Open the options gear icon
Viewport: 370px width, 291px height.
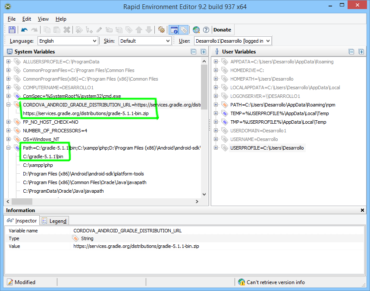click(x=161, y=30)
